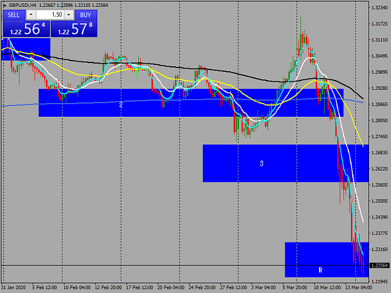Click the 1.23775 price scale value
Screen dimensions: 391x293
pyautogui.click(x=380, y=233)
